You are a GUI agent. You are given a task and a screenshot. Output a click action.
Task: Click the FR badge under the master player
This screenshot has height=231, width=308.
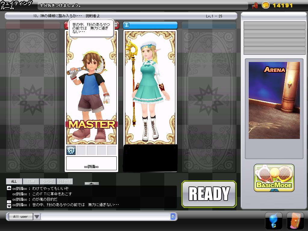71,150
